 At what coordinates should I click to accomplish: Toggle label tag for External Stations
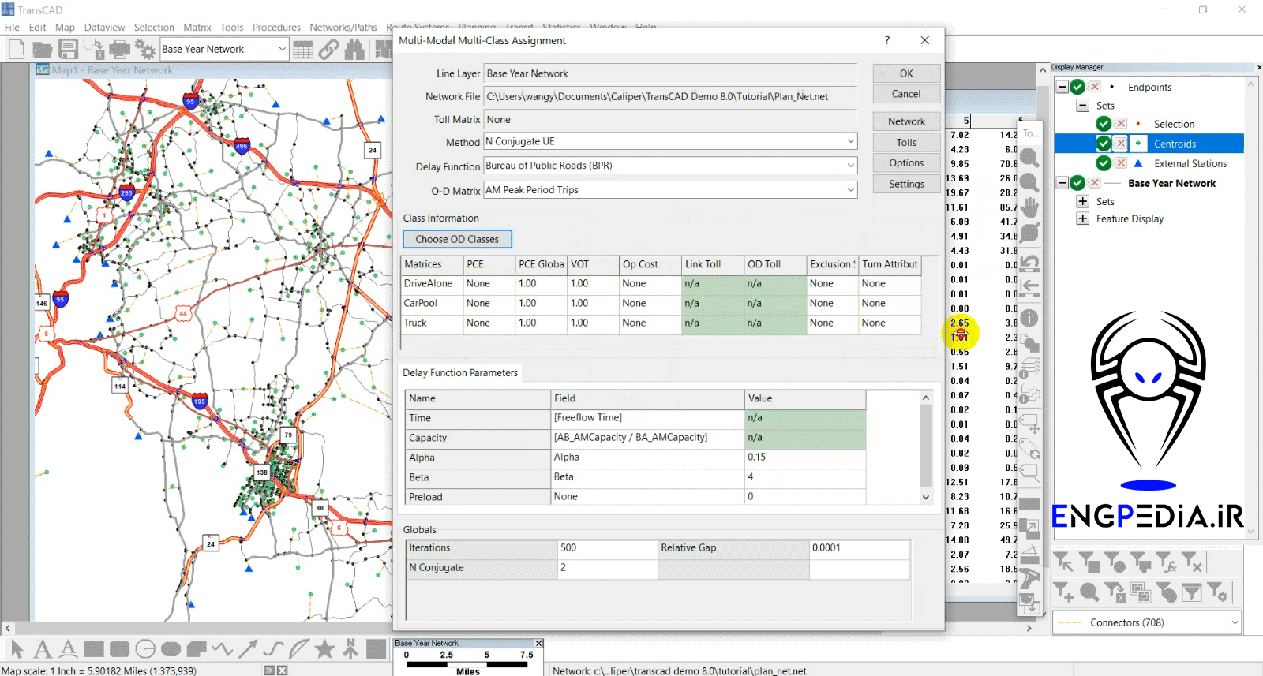tap(1121, 163)
